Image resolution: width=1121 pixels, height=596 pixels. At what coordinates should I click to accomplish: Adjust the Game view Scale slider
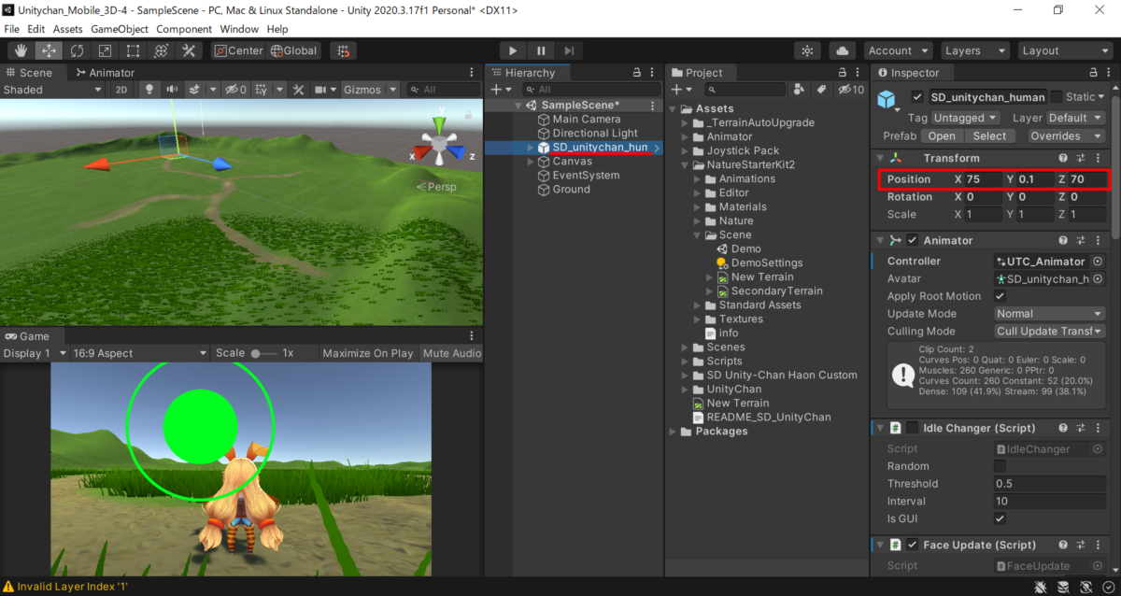click(264, 353)
